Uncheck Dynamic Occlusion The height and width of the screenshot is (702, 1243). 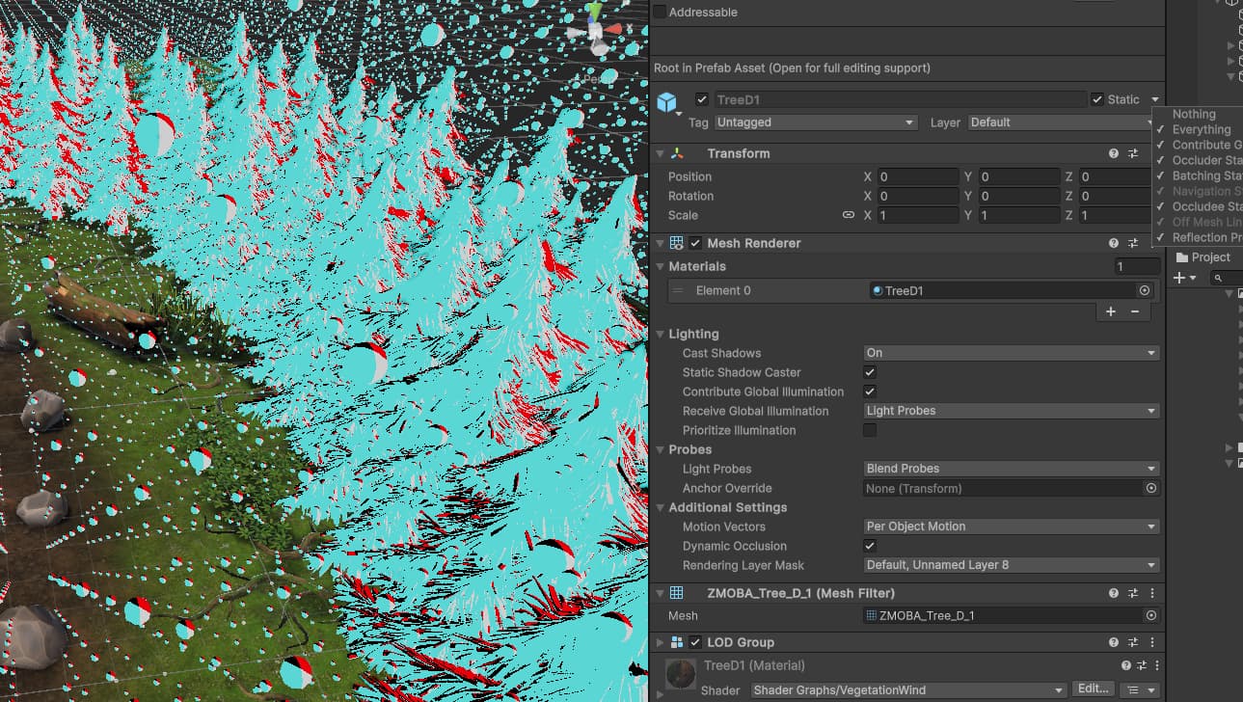pos(869,546)
